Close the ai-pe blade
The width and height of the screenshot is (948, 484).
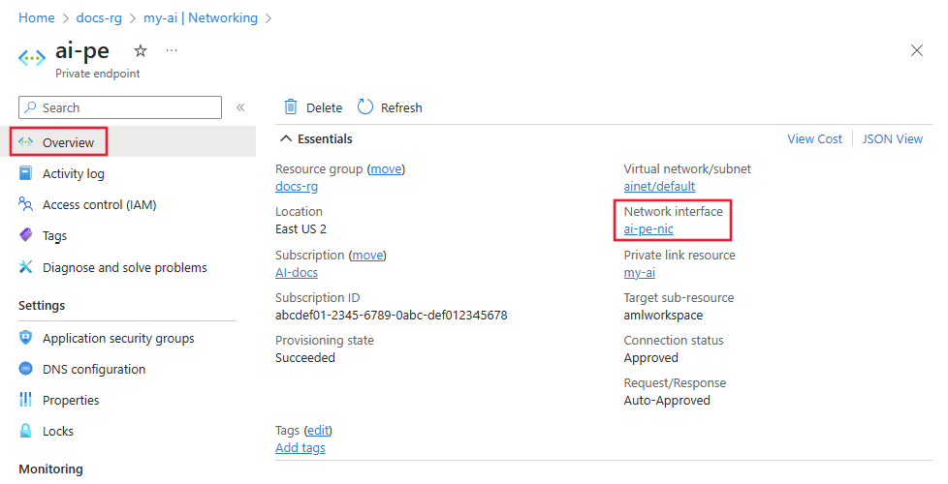point(917,50)
